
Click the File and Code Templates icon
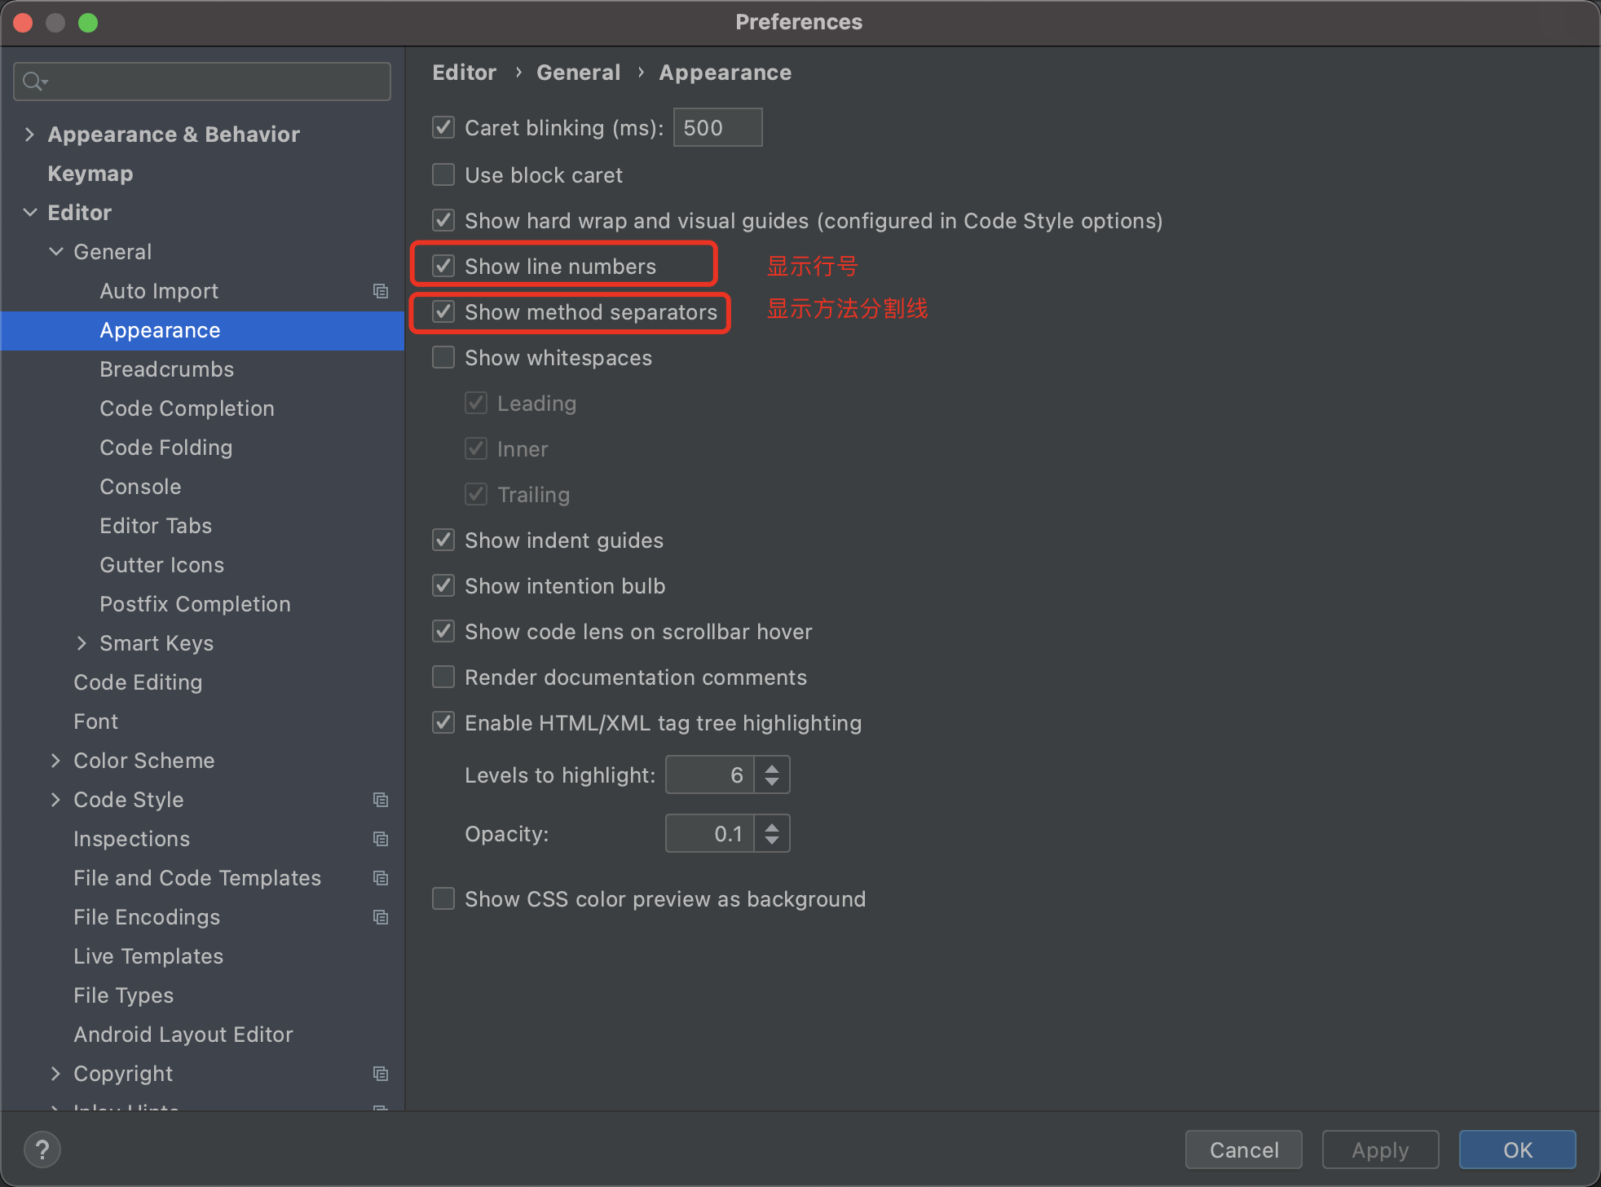(x=381, y=878)
